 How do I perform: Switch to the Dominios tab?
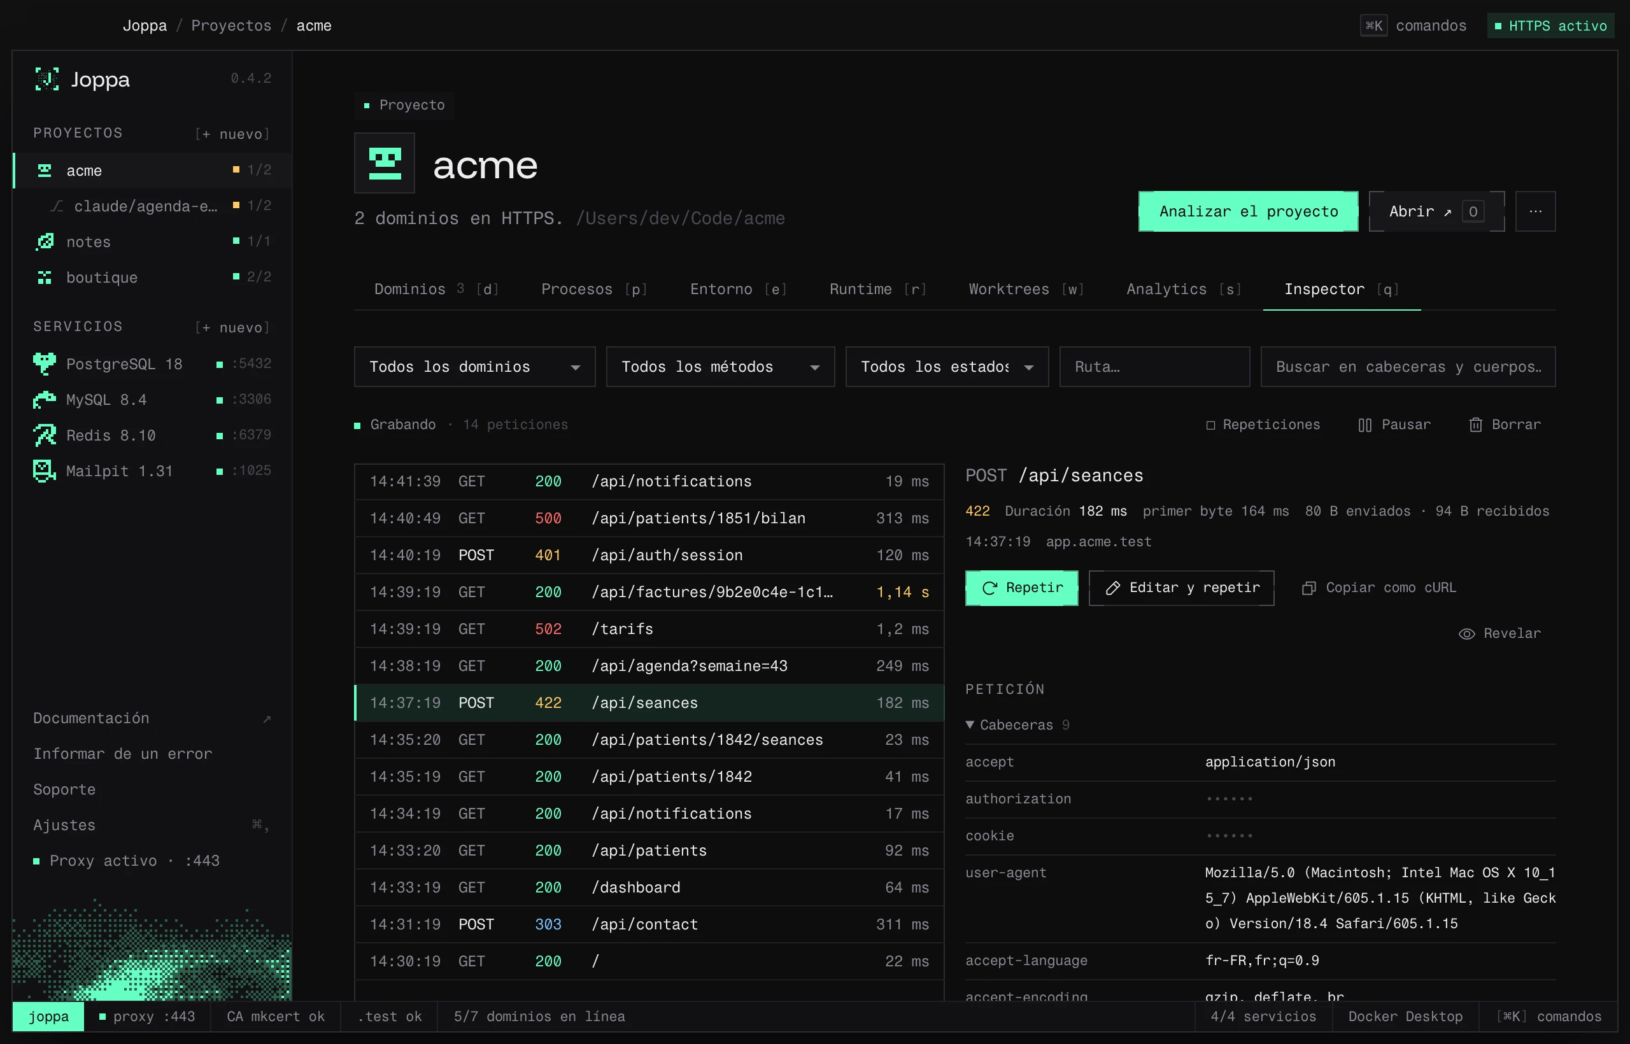click(x=436, y=290)
